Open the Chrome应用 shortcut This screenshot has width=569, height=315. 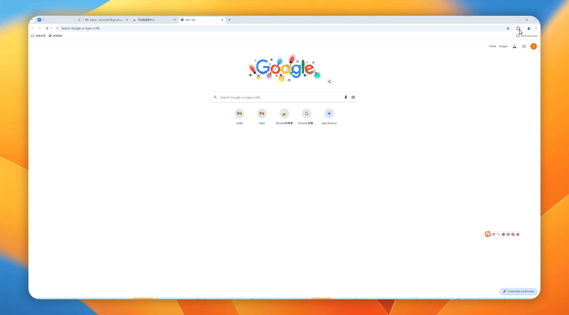point(306,113)
